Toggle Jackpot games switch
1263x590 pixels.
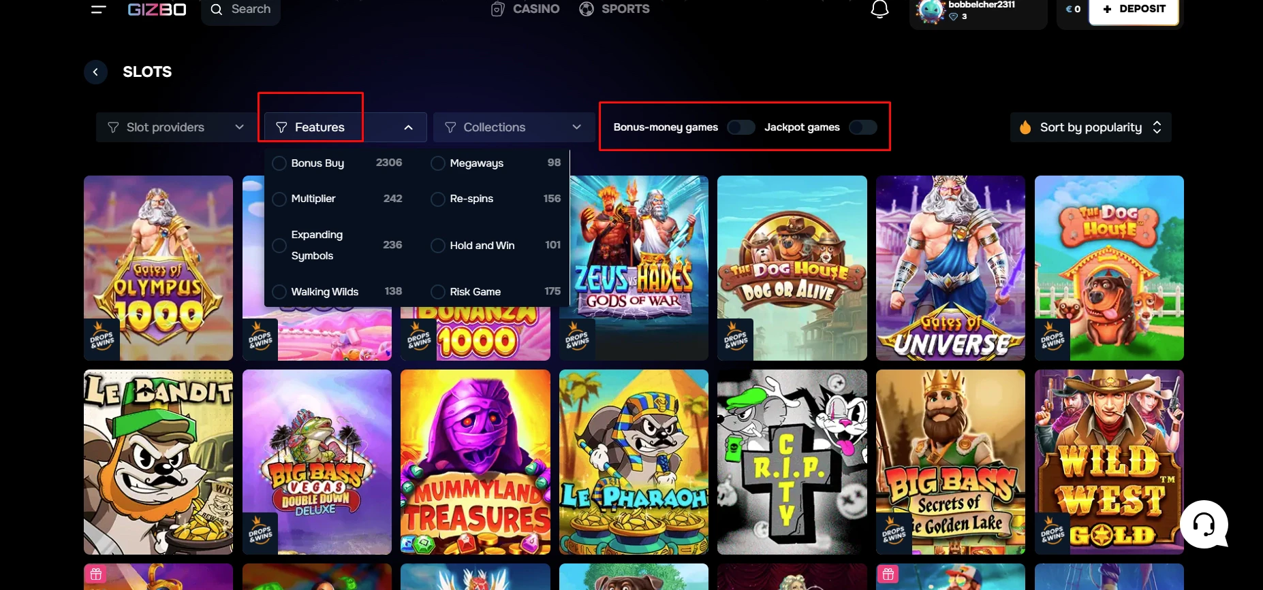[x=862, y=127]
